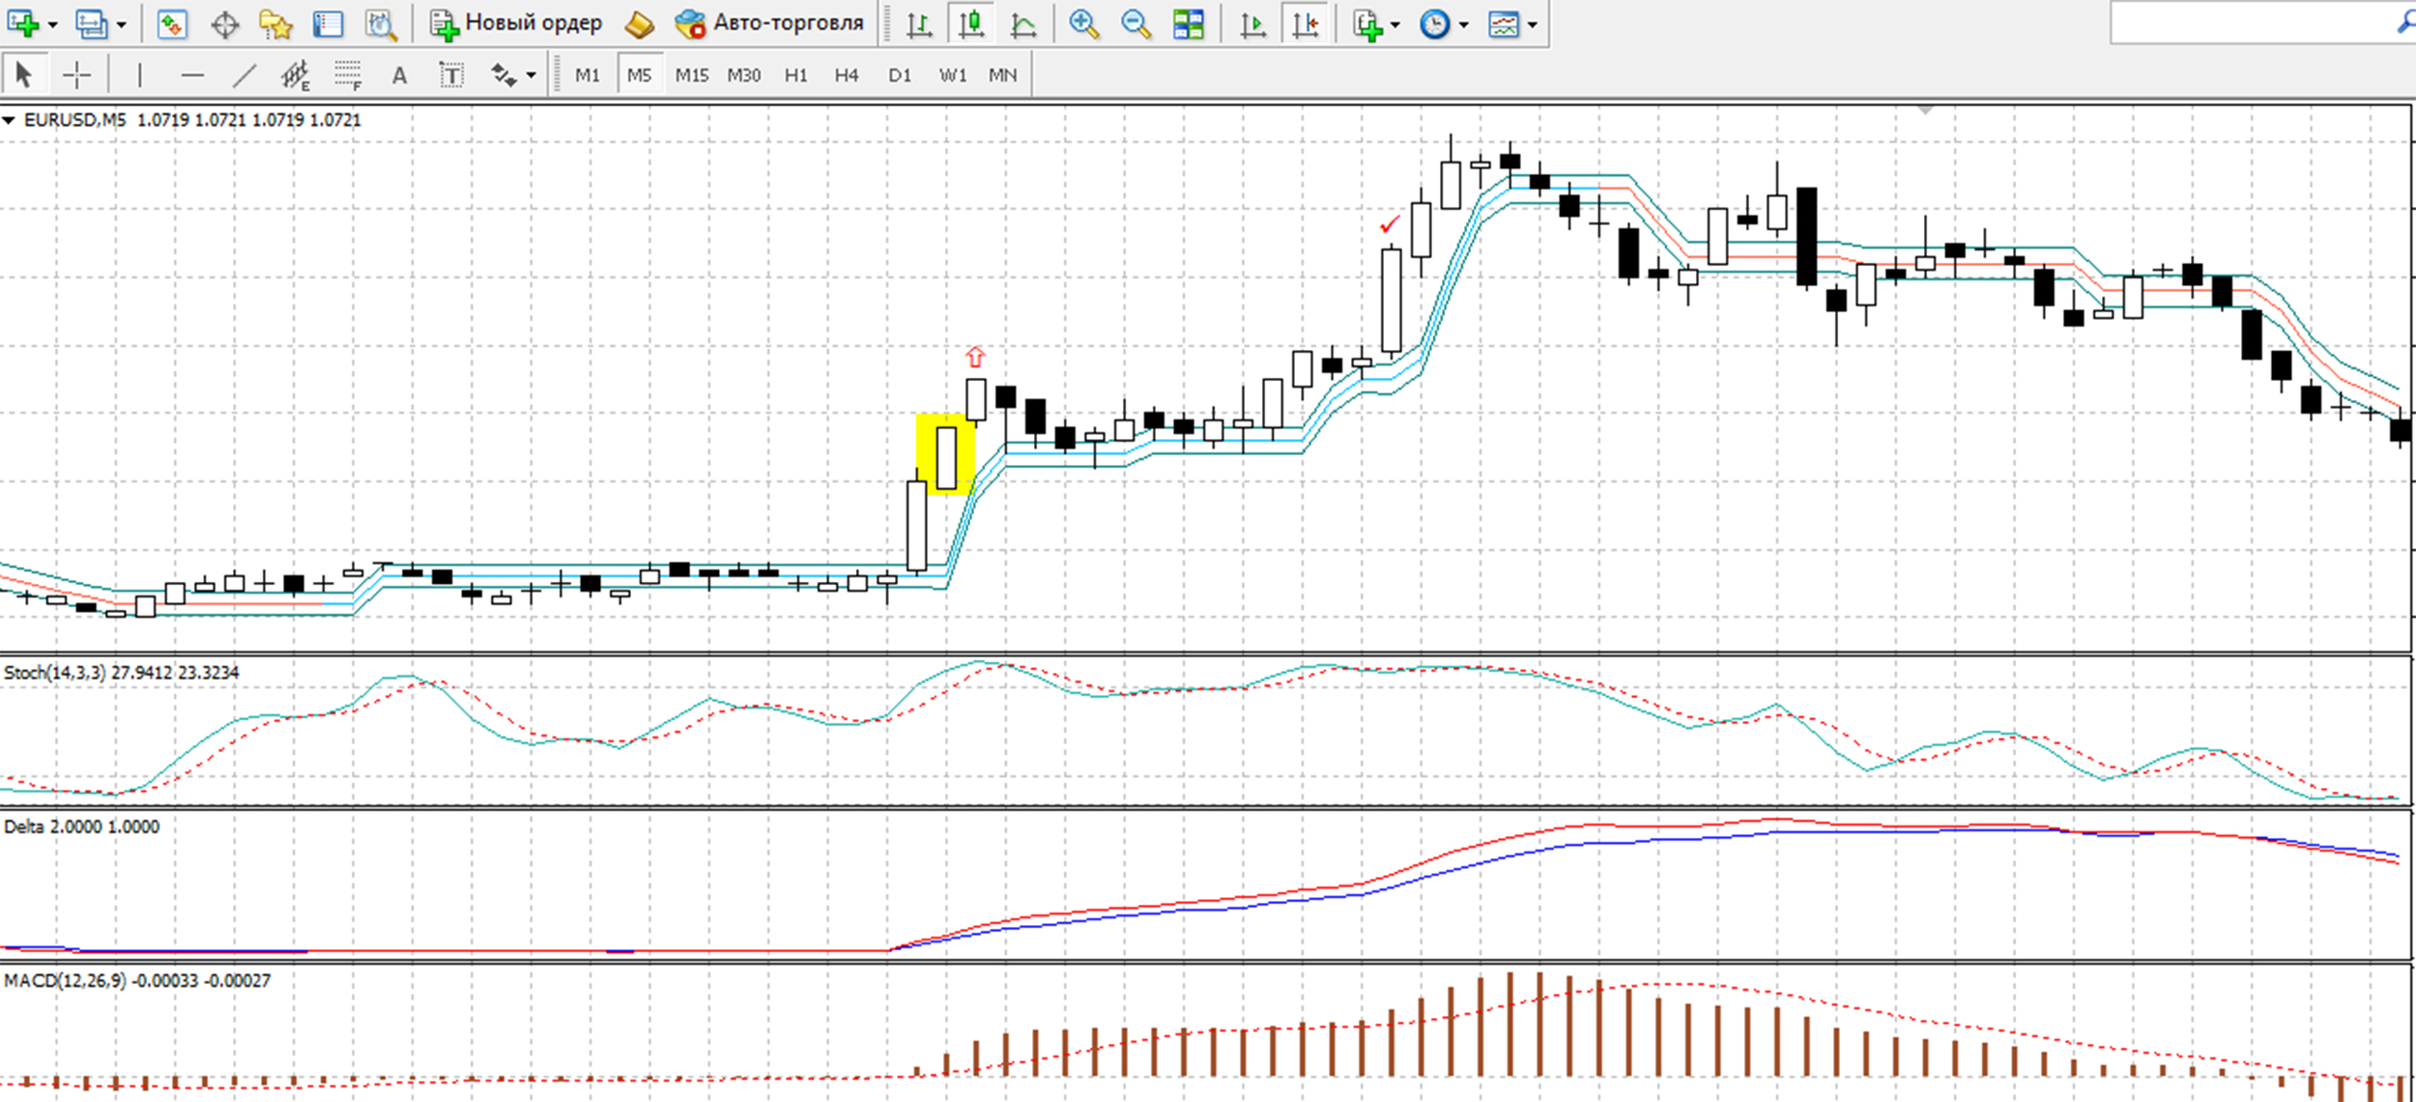This screenshot has height=1102, width=2416.
Task: Open the Market Watch window icon
Action: (172, 24)
